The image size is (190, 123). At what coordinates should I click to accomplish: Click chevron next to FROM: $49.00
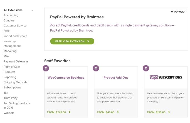118,112
